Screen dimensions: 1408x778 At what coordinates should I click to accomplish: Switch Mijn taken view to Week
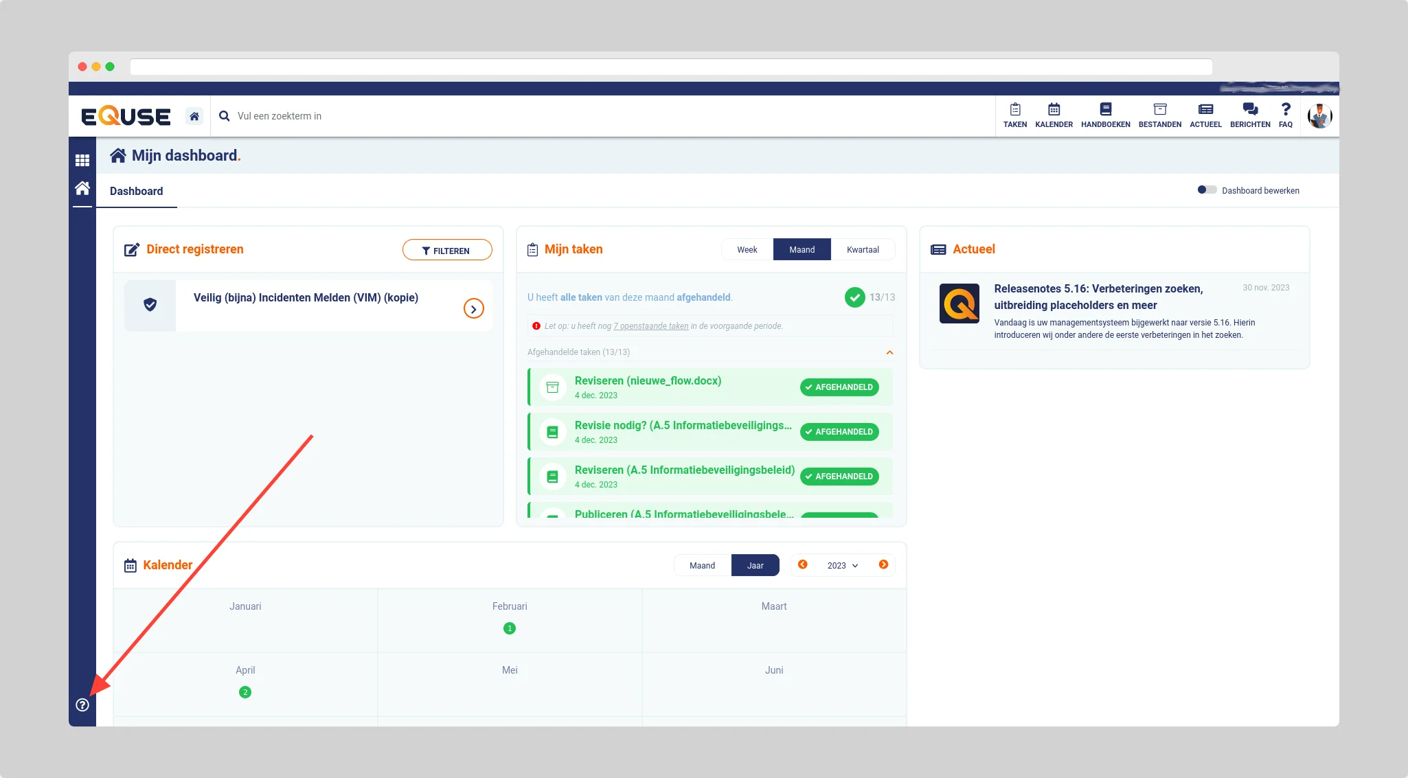747,249
